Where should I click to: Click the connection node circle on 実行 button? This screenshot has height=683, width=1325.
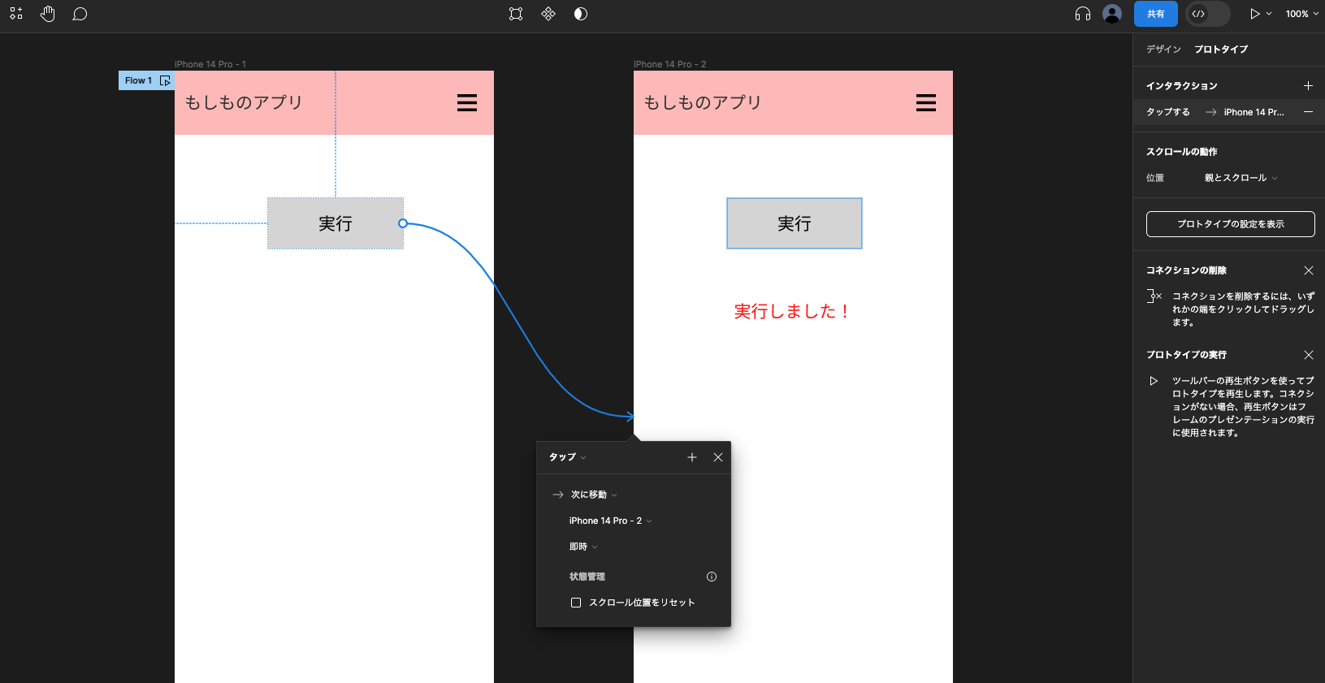click(403, 223)
